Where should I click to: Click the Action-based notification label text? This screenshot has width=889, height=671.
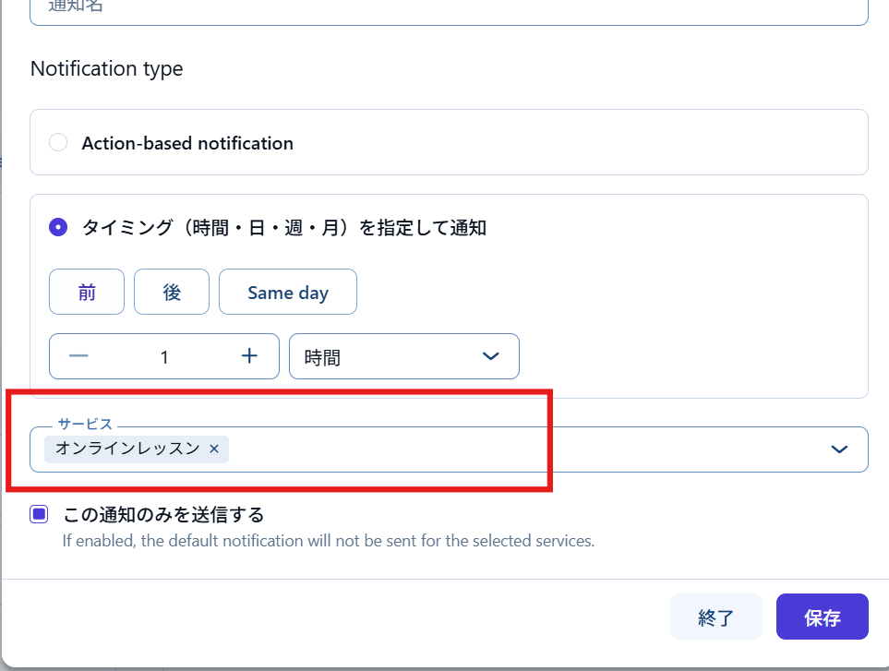pos(187,143)
